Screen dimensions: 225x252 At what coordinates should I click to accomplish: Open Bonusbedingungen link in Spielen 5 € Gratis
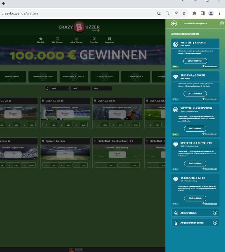tap(211, 99)
